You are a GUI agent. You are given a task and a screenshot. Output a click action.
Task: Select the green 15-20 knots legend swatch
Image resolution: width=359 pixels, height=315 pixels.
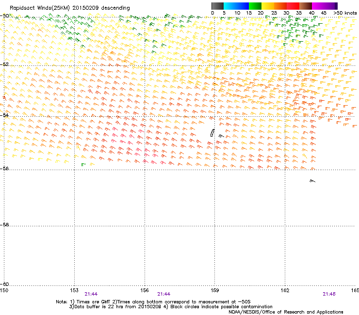(255, 6)
